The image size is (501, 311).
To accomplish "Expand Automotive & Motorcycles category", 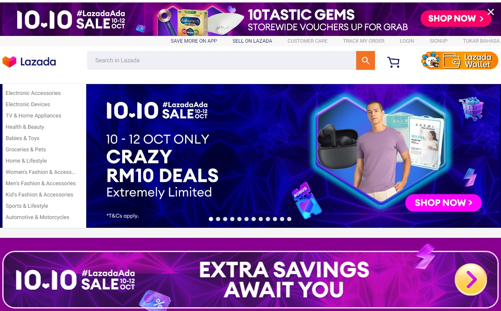I will coord(37,217).
